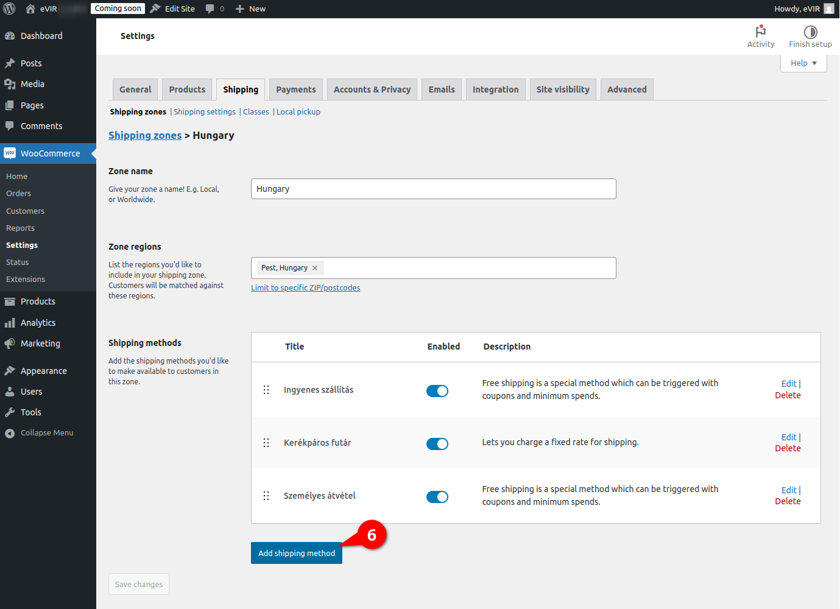This screenshot has height=609, width=840.
Task: Click the Analytics bar chart icon
Action: point(10,323)
